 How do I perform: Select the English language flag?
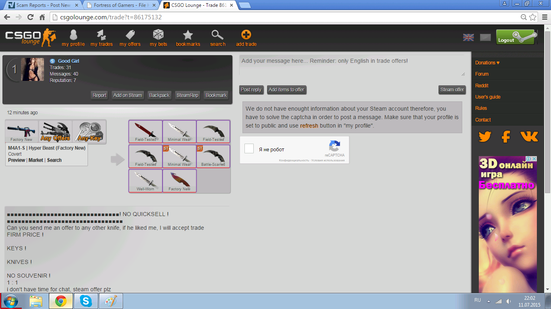tap(468, 37)
